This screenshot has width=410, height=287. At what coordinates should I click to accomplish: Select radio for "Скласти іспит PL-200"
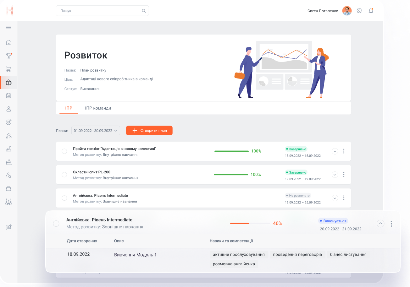tap(64, 175)
